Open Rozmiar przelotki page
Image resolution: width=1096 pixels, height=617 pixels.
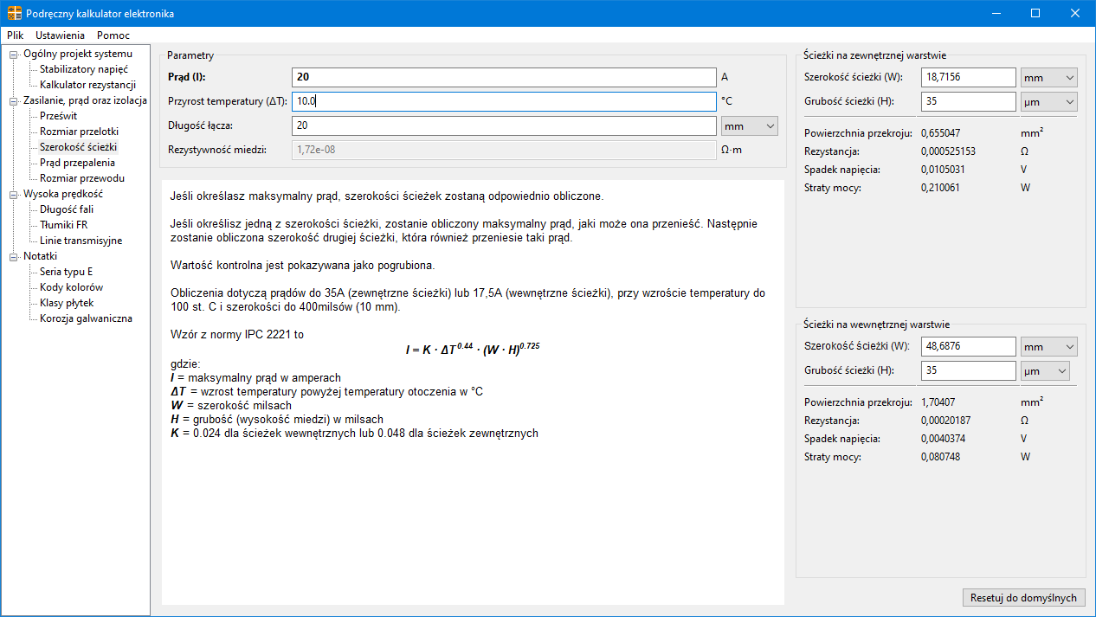coord(79,132)
